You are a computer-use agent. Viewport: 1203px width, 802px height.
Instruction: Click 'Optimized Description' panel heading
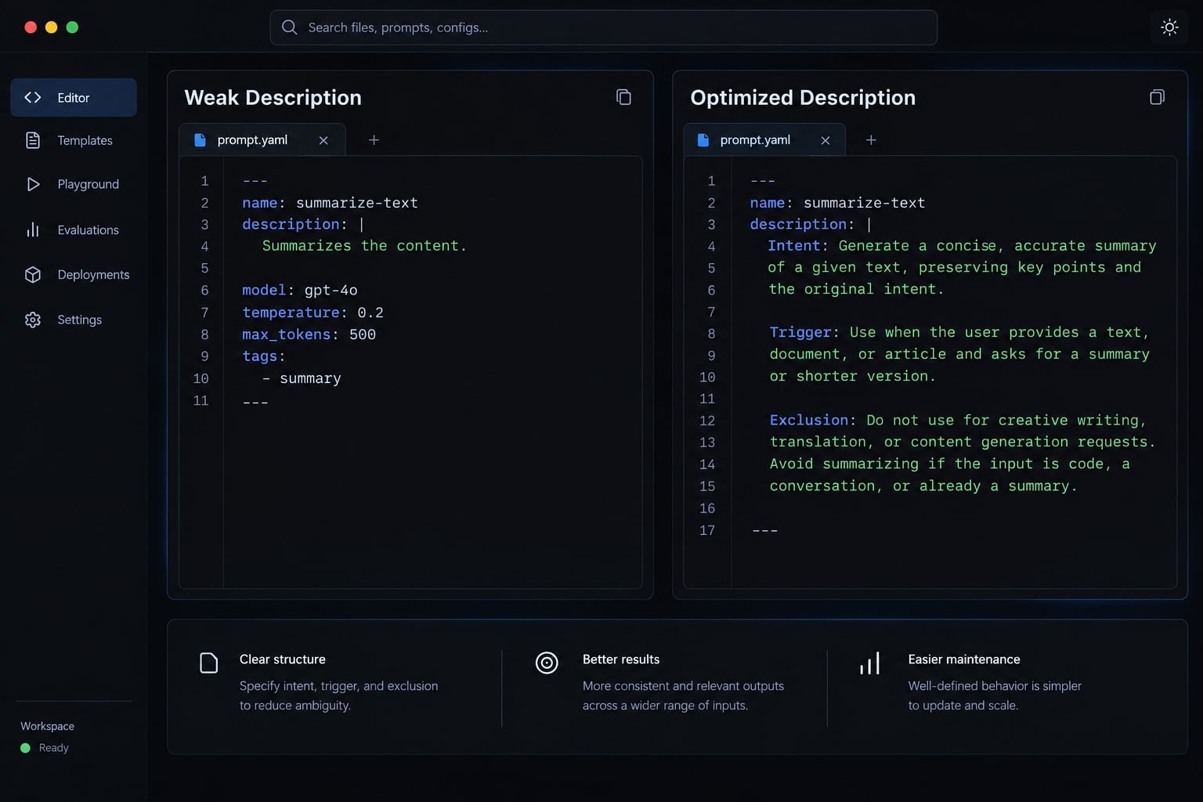click(803, 97)
